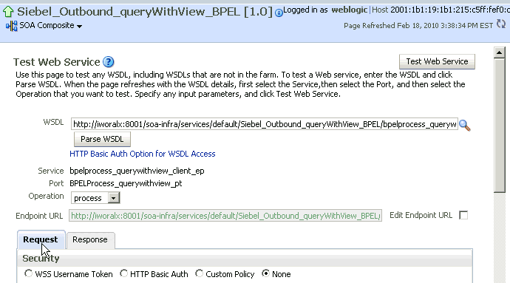This screenshot has height=283, width=510.
Task: Click the Port value BPELProcess_querywithview_pt
Action: pos(126,183)
